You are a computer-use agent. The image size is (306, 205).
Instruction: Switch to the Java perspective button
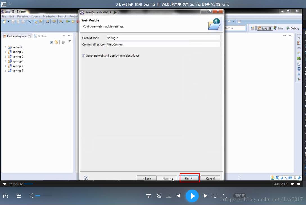tap(278, 28)
